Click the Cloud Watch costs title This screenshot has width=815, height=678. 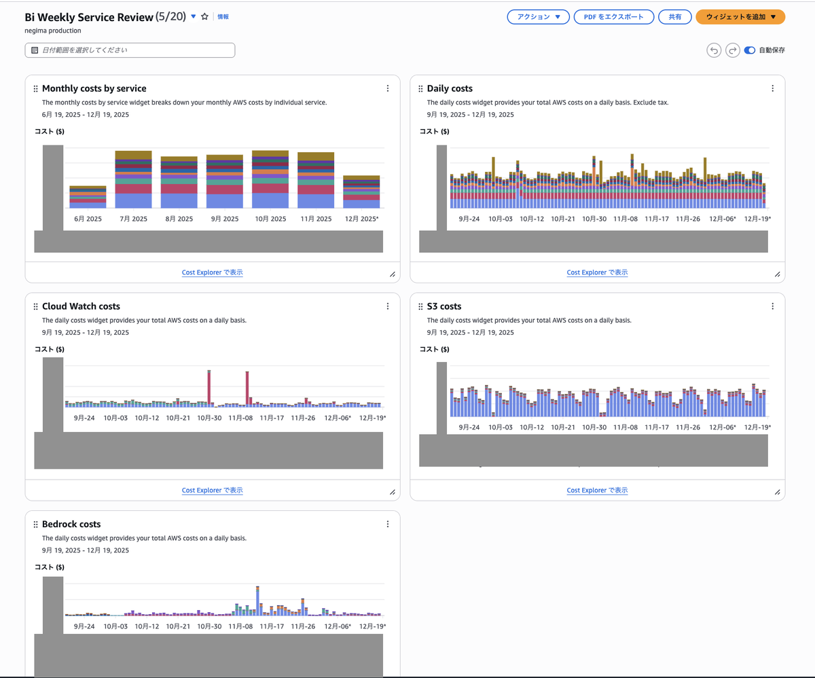pyautogui.click(x=81, y=306)
